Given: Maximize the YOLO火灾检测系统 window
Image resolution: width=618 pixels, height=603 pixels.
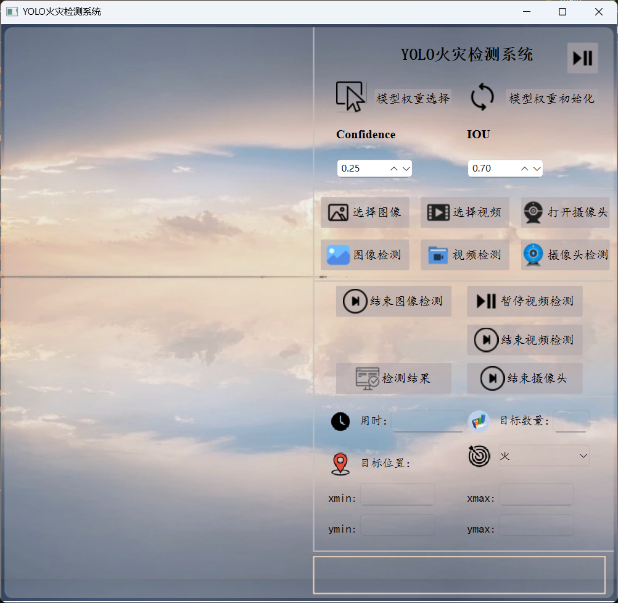Looking at the screenshot, I should (x=562, y=12).
